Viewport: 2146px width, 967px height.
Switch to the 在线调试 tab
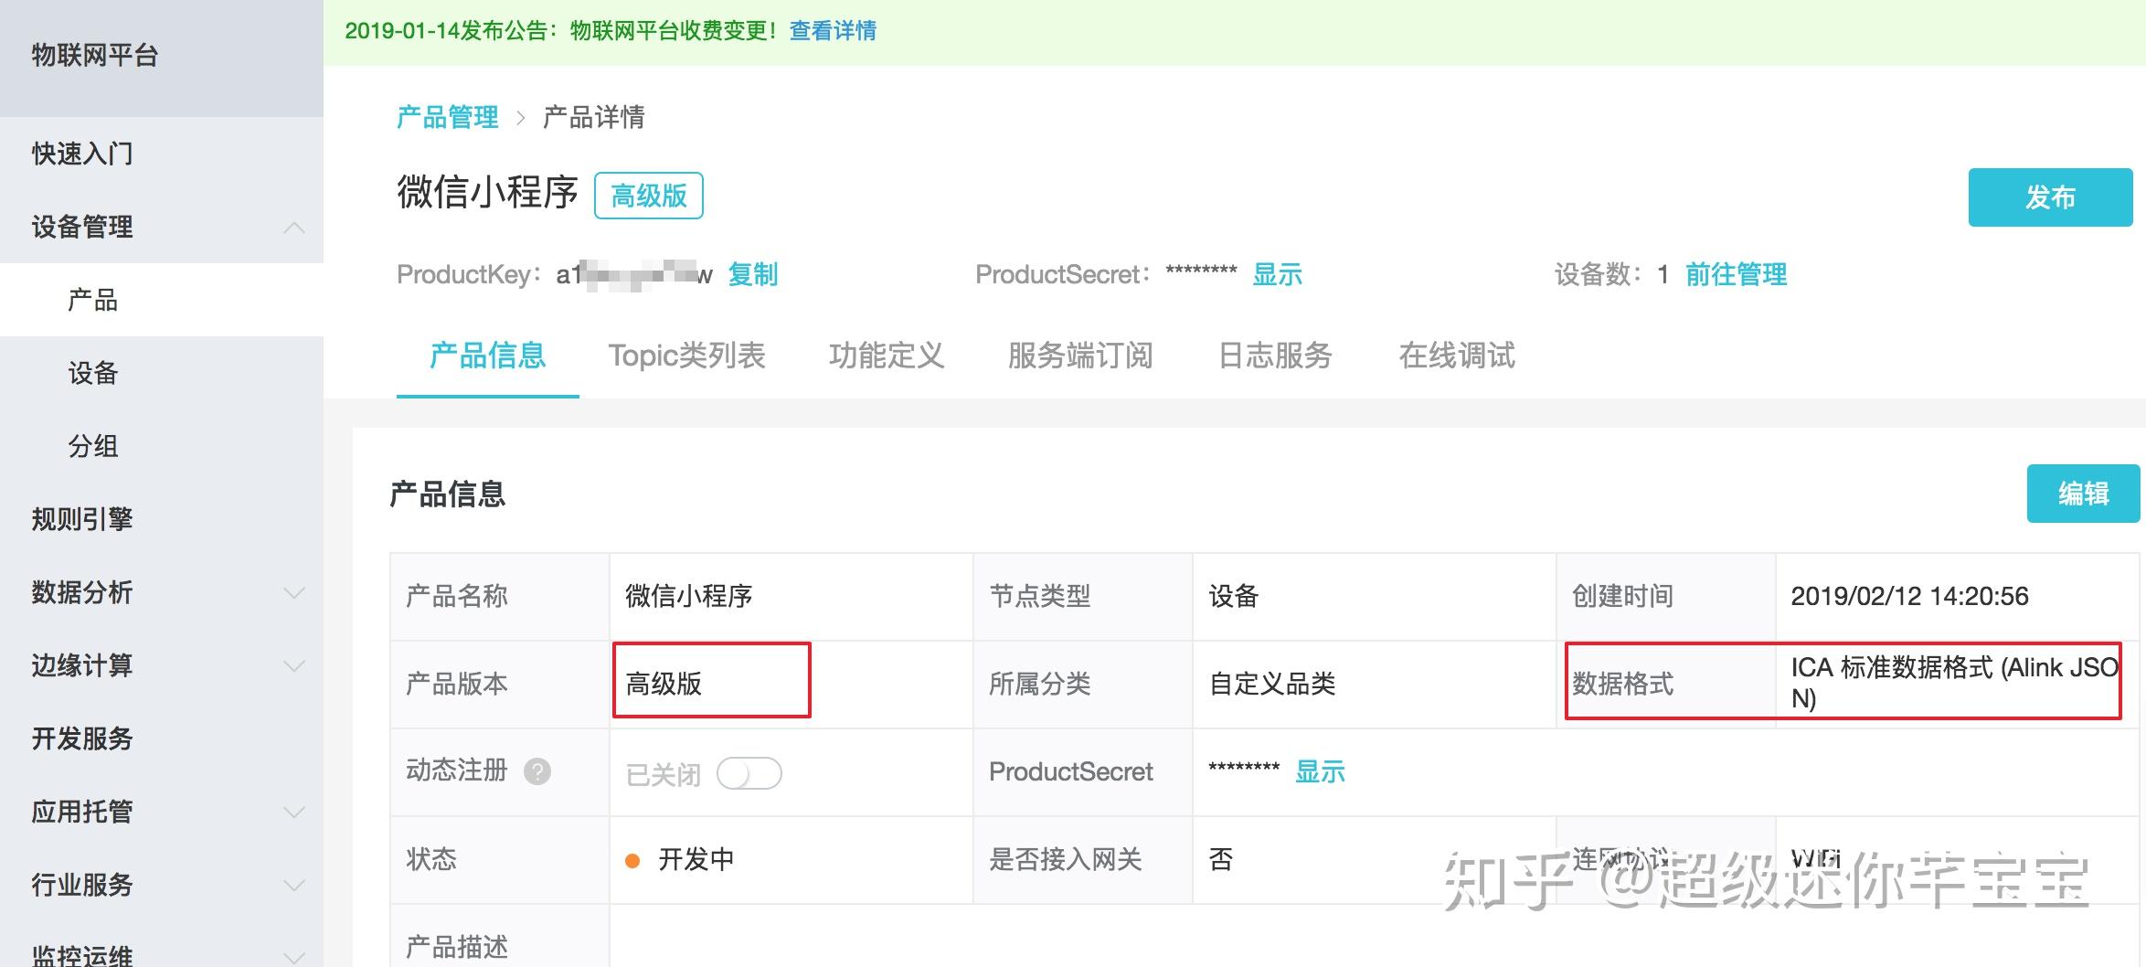pyautogui.click(x=1455, y=356)
